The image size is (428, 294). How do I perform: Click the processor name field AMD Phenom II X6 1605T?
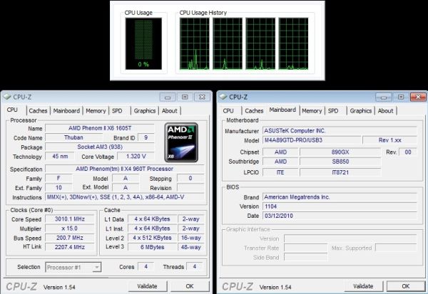[x=100, y=128]
